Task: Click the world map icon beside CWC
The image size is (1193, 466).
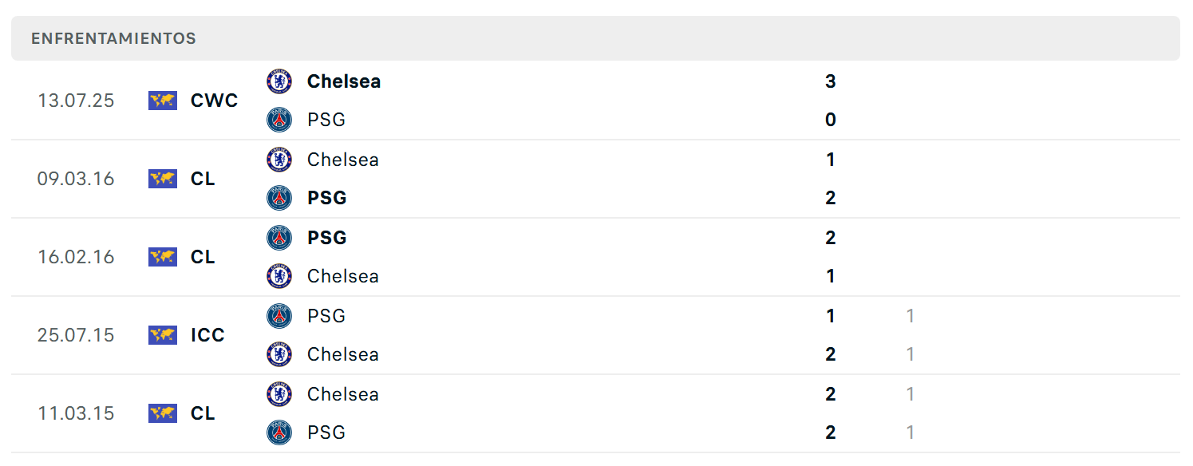Action: tap(163, 101)
